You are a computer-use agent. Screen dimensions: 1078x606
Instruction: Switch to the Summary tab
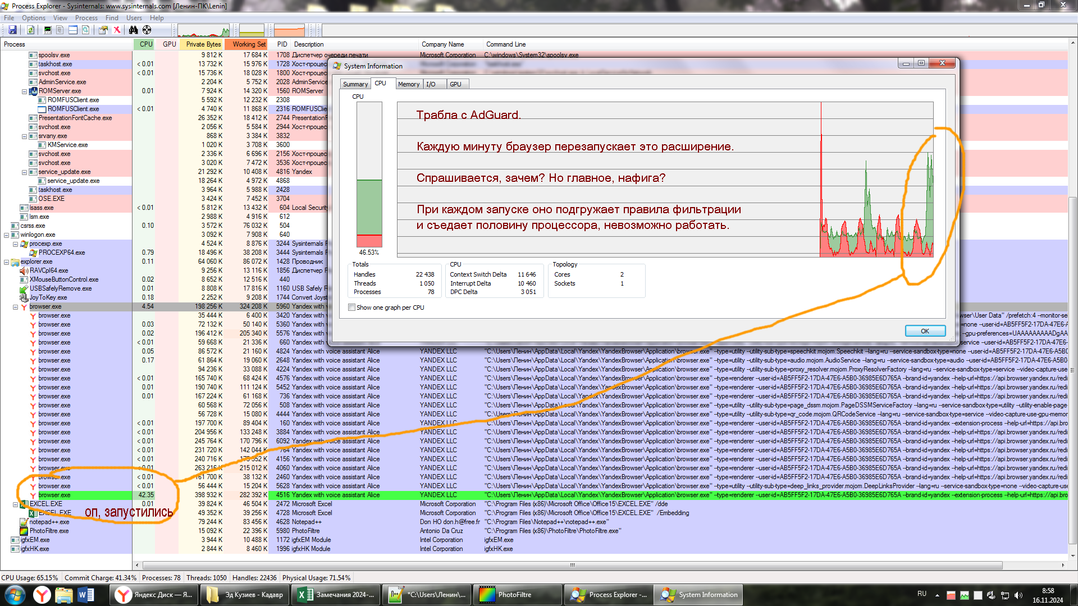coord(355,84)
